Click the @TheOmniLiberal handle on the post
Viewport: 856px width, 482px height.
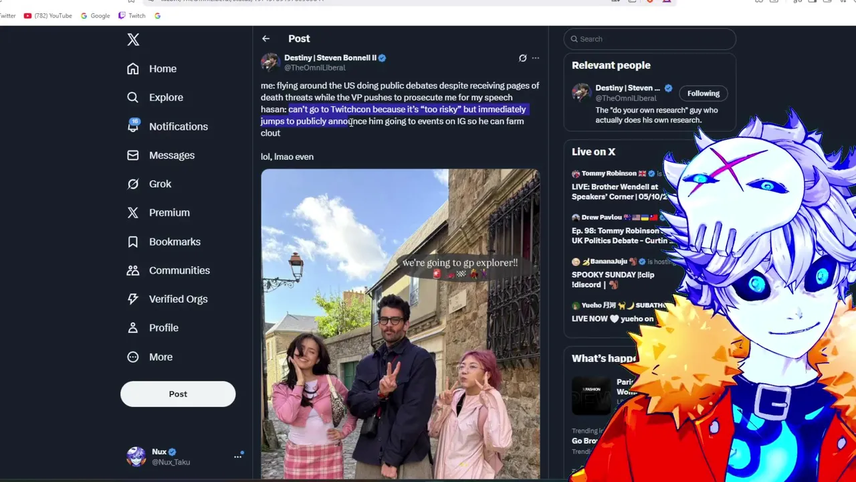tap(315, 68)
